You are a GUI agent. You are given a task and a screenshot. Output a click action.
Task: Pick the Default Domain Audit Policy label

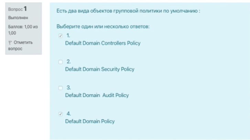coord(97,95)
